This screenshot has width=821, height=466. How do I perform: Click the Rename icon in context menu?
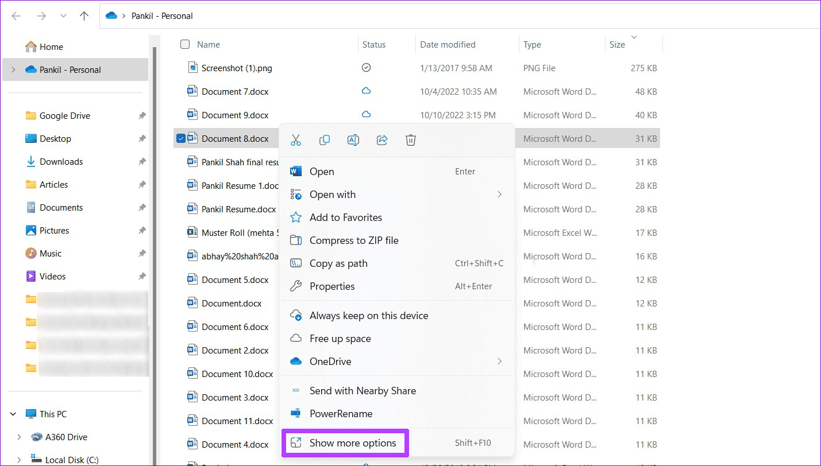[353, 140]
